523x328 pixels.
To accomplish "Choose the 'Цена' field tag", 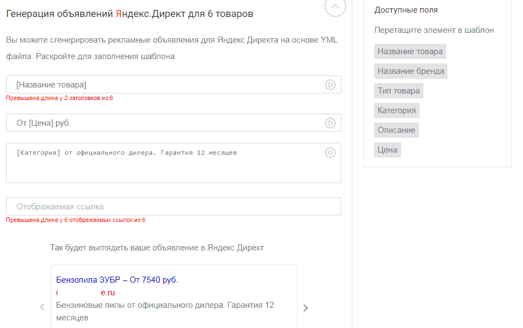I will pos(387,150).
